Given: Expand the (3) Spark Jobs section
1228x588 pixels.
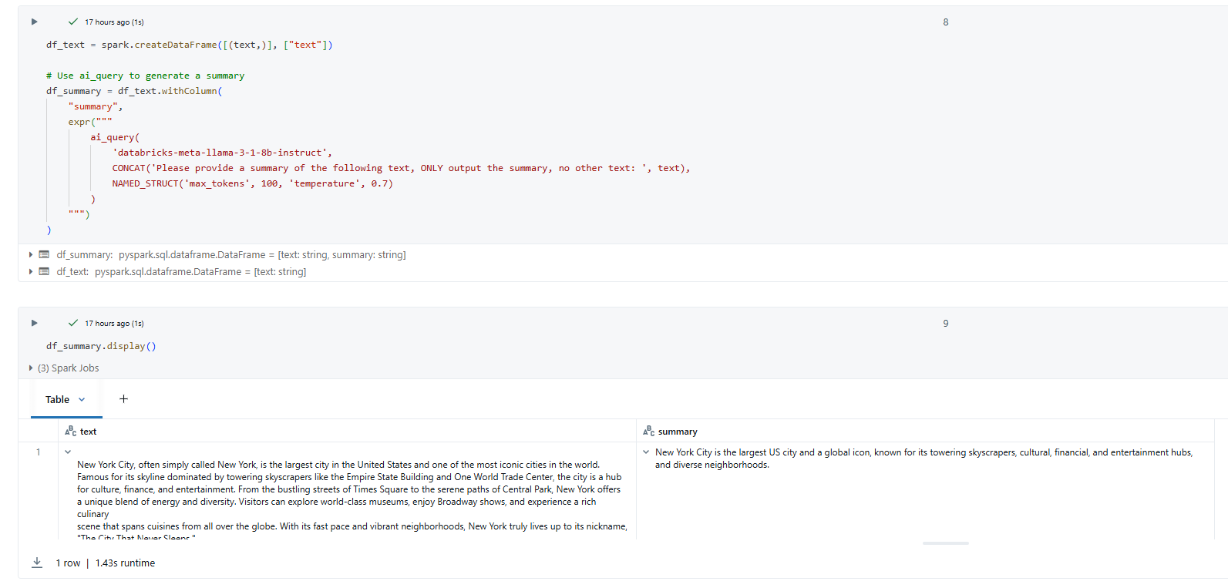Looking at the screenshot, I should point(31,368).
